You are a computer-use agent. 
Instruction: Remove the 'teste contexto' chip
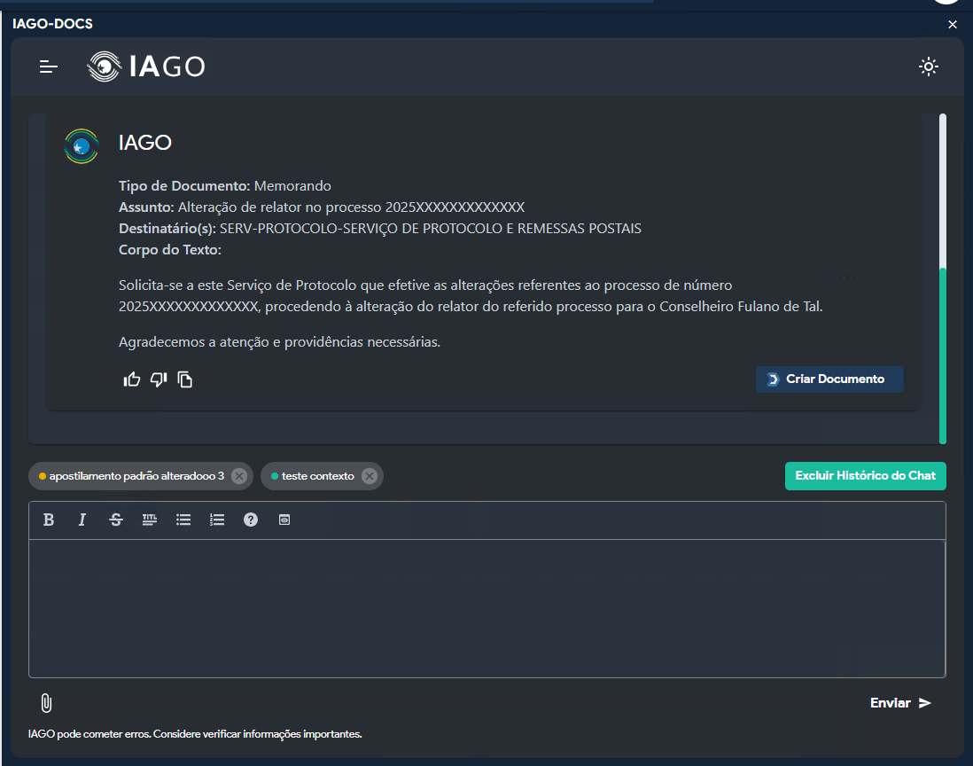pyautogui.click(x=370, y=476)
